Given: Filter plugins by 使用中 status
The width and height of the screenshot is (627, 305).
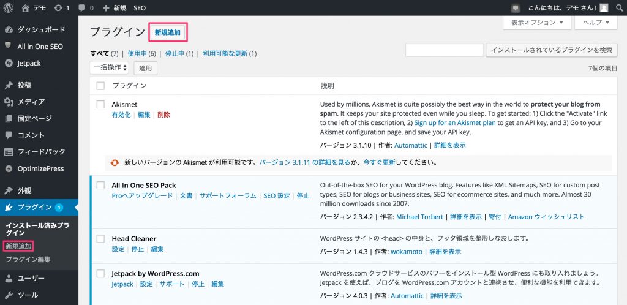Looking at the screenshot, I should pyautogui.click(x=139, y=53).
